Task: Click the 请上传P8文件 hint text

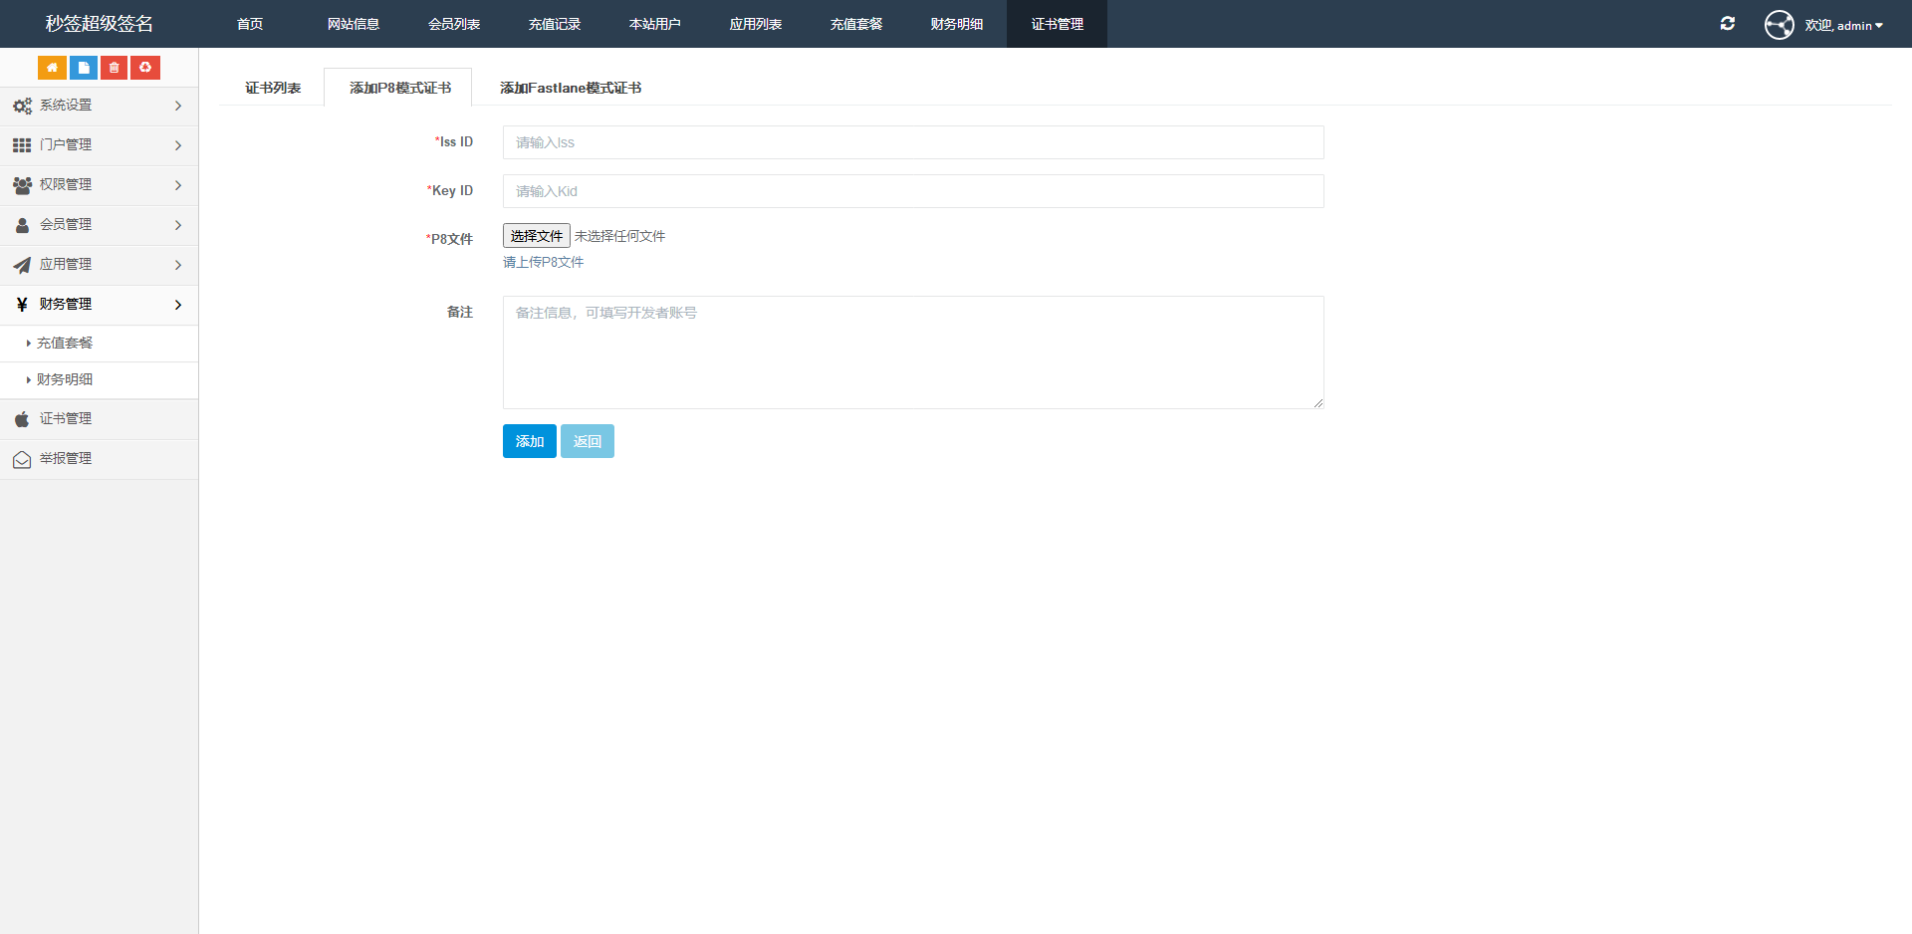Action: click(x=544, y=263)
